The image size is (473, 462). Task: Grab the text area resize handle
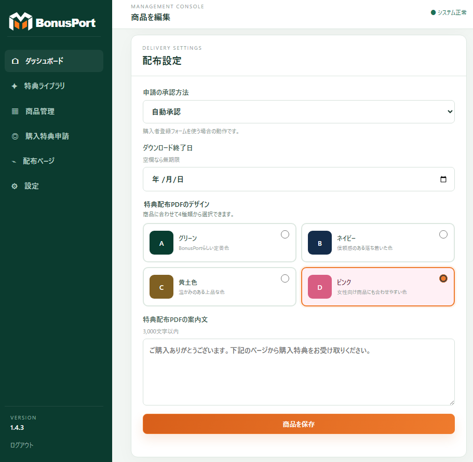click(x=452, y=402)
